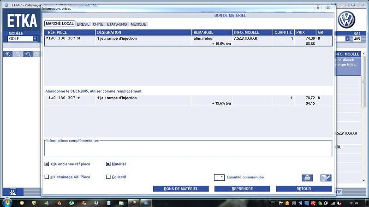
Task: Click the ETKA globe title bar icon
Action: (6, 5)
